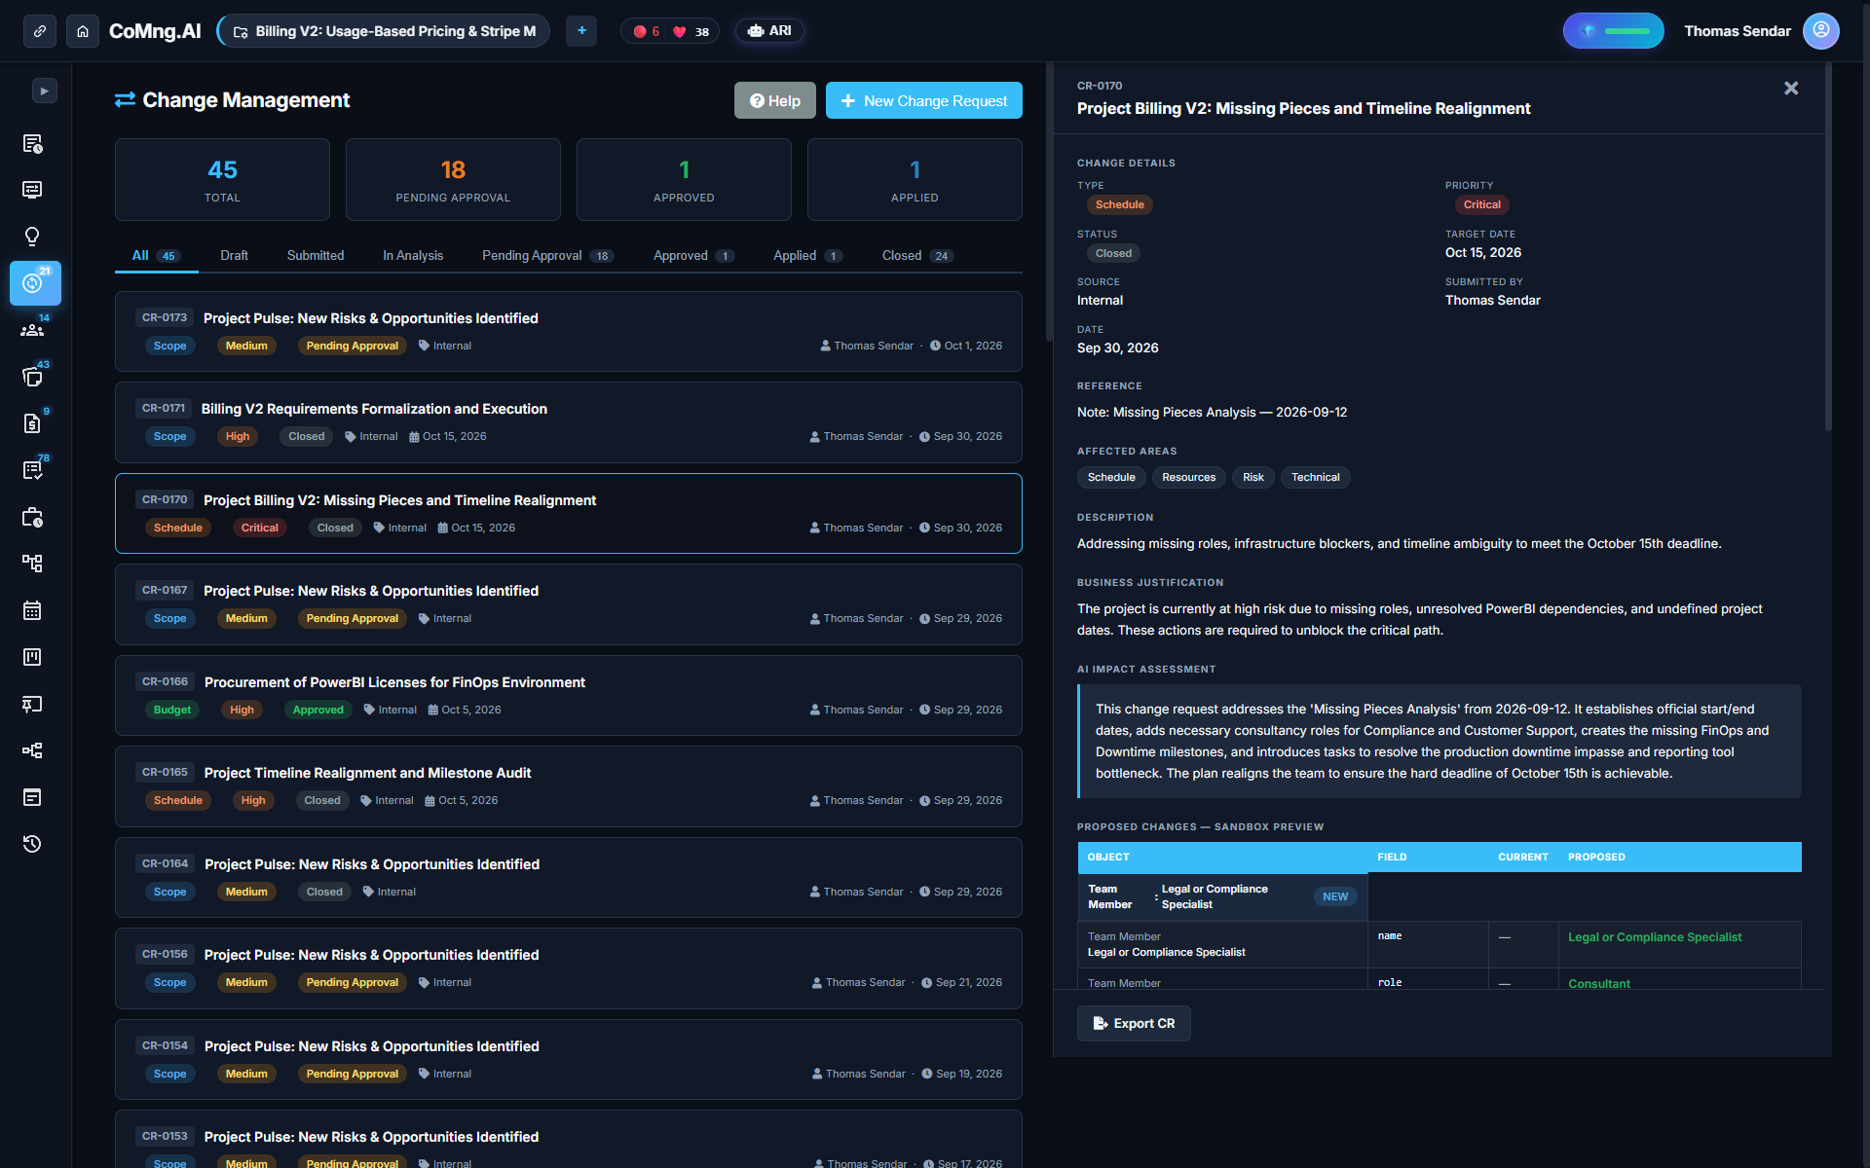
Task: Expand the sidebar with the play arrow
Action: 45,91
